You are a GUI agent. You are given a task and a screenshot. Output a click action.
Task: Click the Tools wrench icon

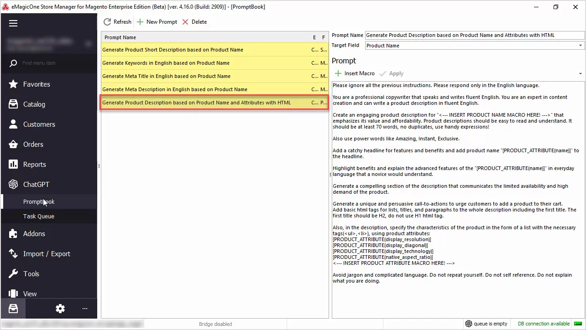coord(13,273)
